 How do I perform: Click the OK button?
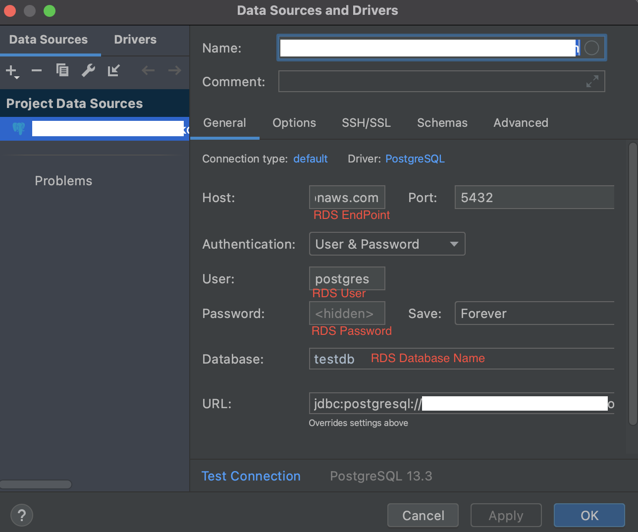click(x=589, y=516)
